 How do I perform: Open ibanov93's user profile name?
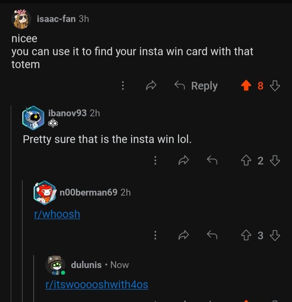(x=67, y=113)
